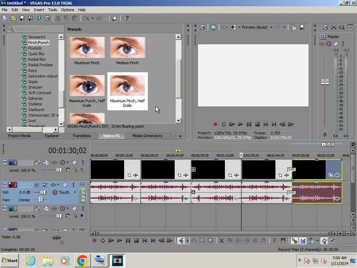Click Event FX icon on first video clip
Viewport: 357px width, 268px height.
pos(136,175)
